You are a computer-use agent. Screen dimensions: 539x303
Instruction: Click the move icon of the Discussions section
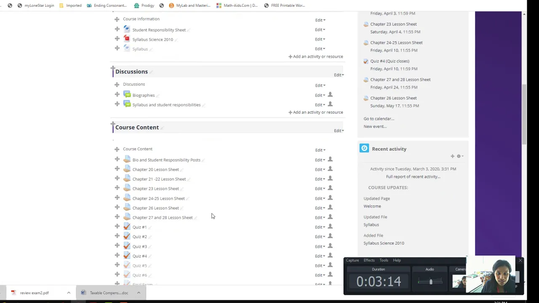pyautogui.click(x=113, y=68)
